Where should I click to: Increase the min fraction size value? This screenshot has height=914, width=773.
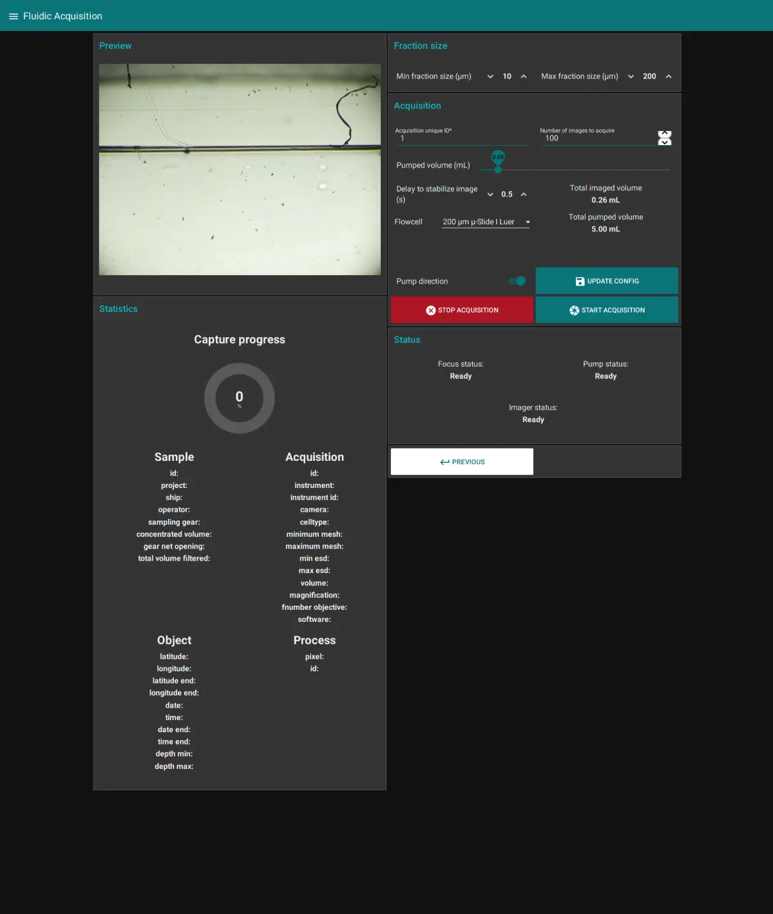[524, 77]
